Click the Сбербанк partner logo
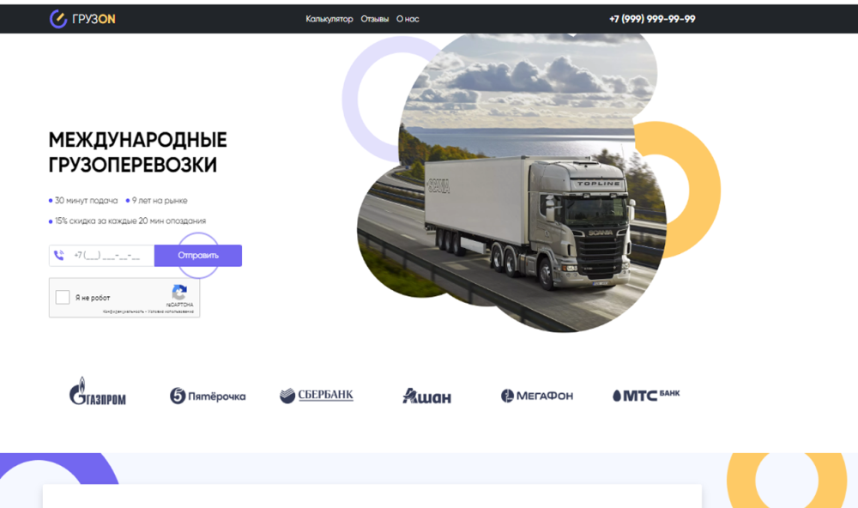The height and width of the screenshot is (508, 858). [x=317, y=395]
